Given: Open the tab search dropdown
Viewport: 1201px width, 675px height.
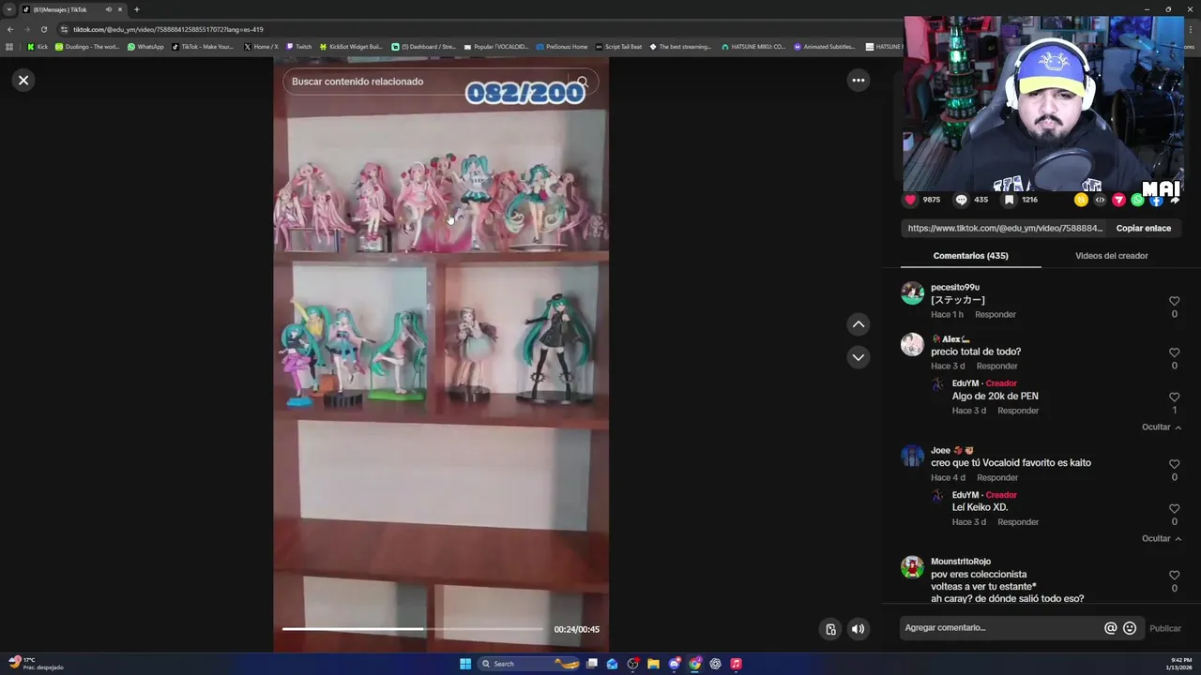Looking at the screenshot, I should pyautogui.click(x=9, y=9).
